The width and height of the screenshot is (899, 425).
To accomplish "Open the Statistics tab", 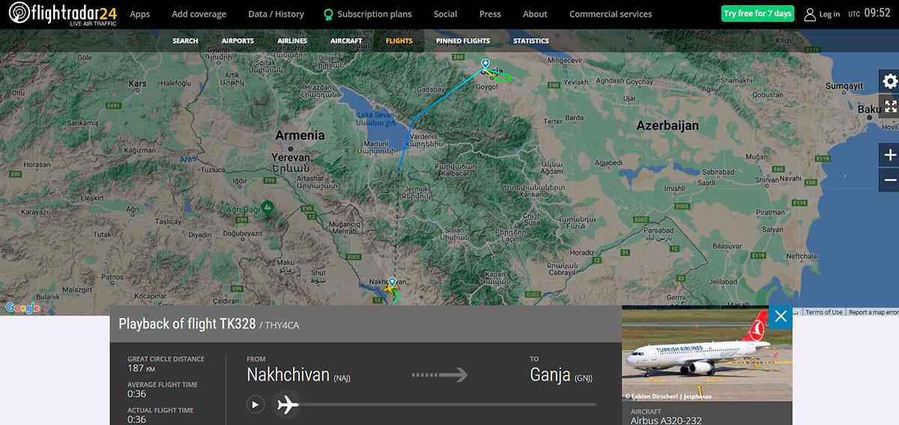I will tap(531, 41).
